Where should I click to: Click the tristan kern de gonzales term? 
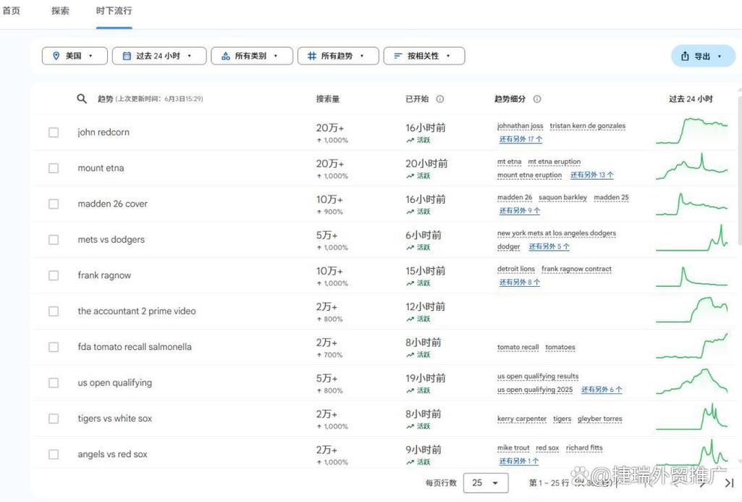(587, 126)
